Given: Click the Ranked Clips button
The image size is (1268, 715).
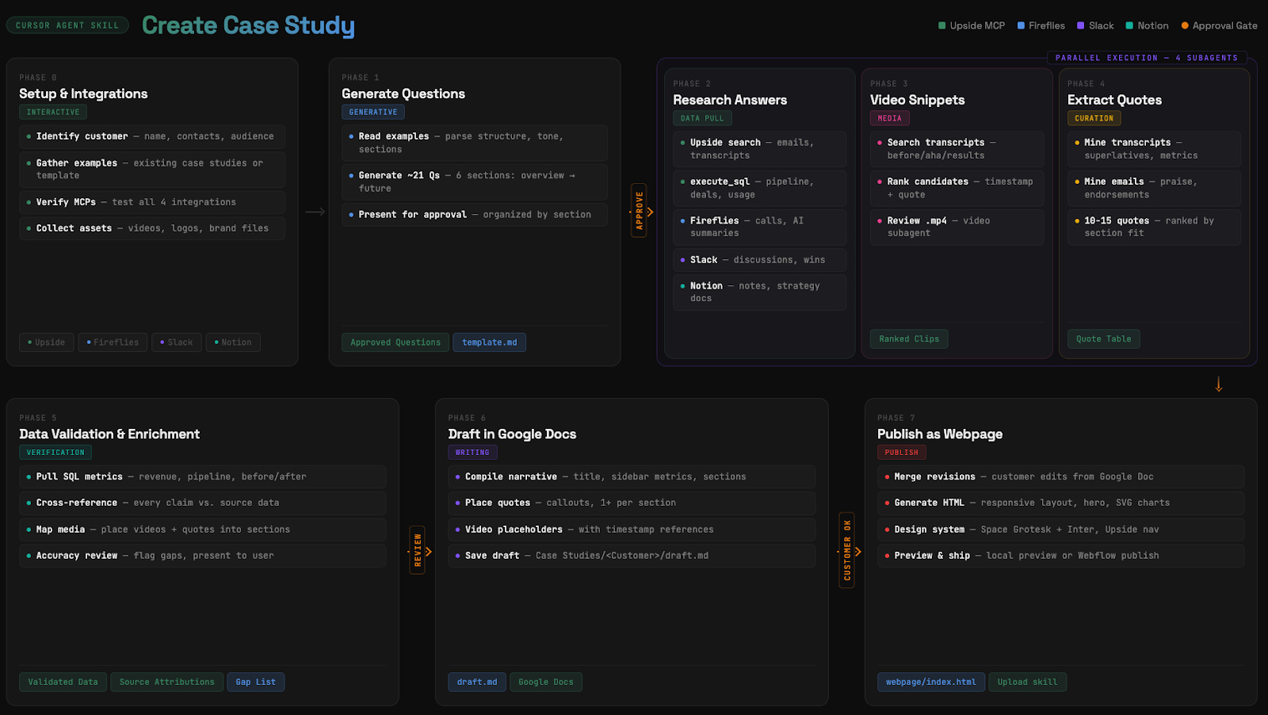Looking at the screenshot, I should pyautogui.click(x=909, y=338).
